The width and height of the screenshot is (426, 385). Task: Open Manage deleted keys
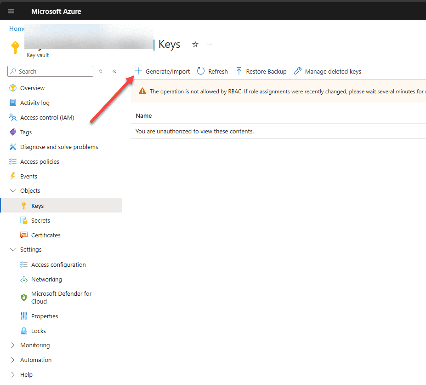click(x=333, y=71)
